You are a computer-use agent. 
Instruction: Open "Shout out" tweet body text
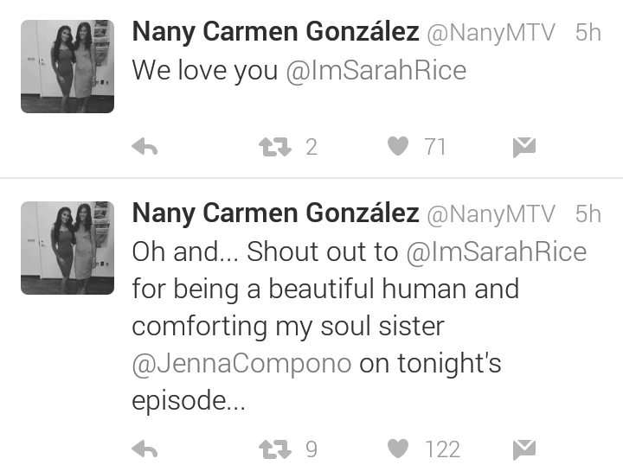point(359,327)
